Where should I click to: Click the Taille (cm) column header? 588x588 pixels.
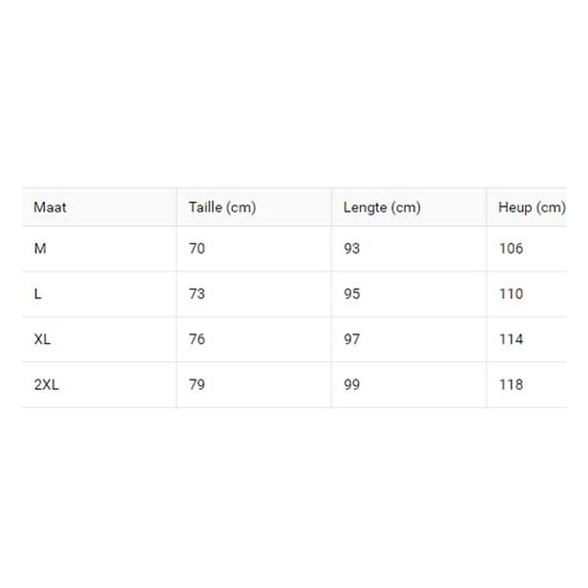tap(222, 207)
